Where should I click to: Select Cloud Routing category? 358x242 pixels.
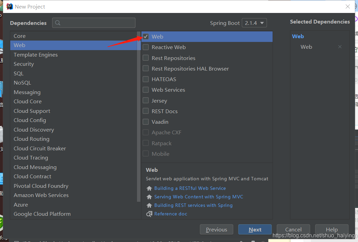74,139
